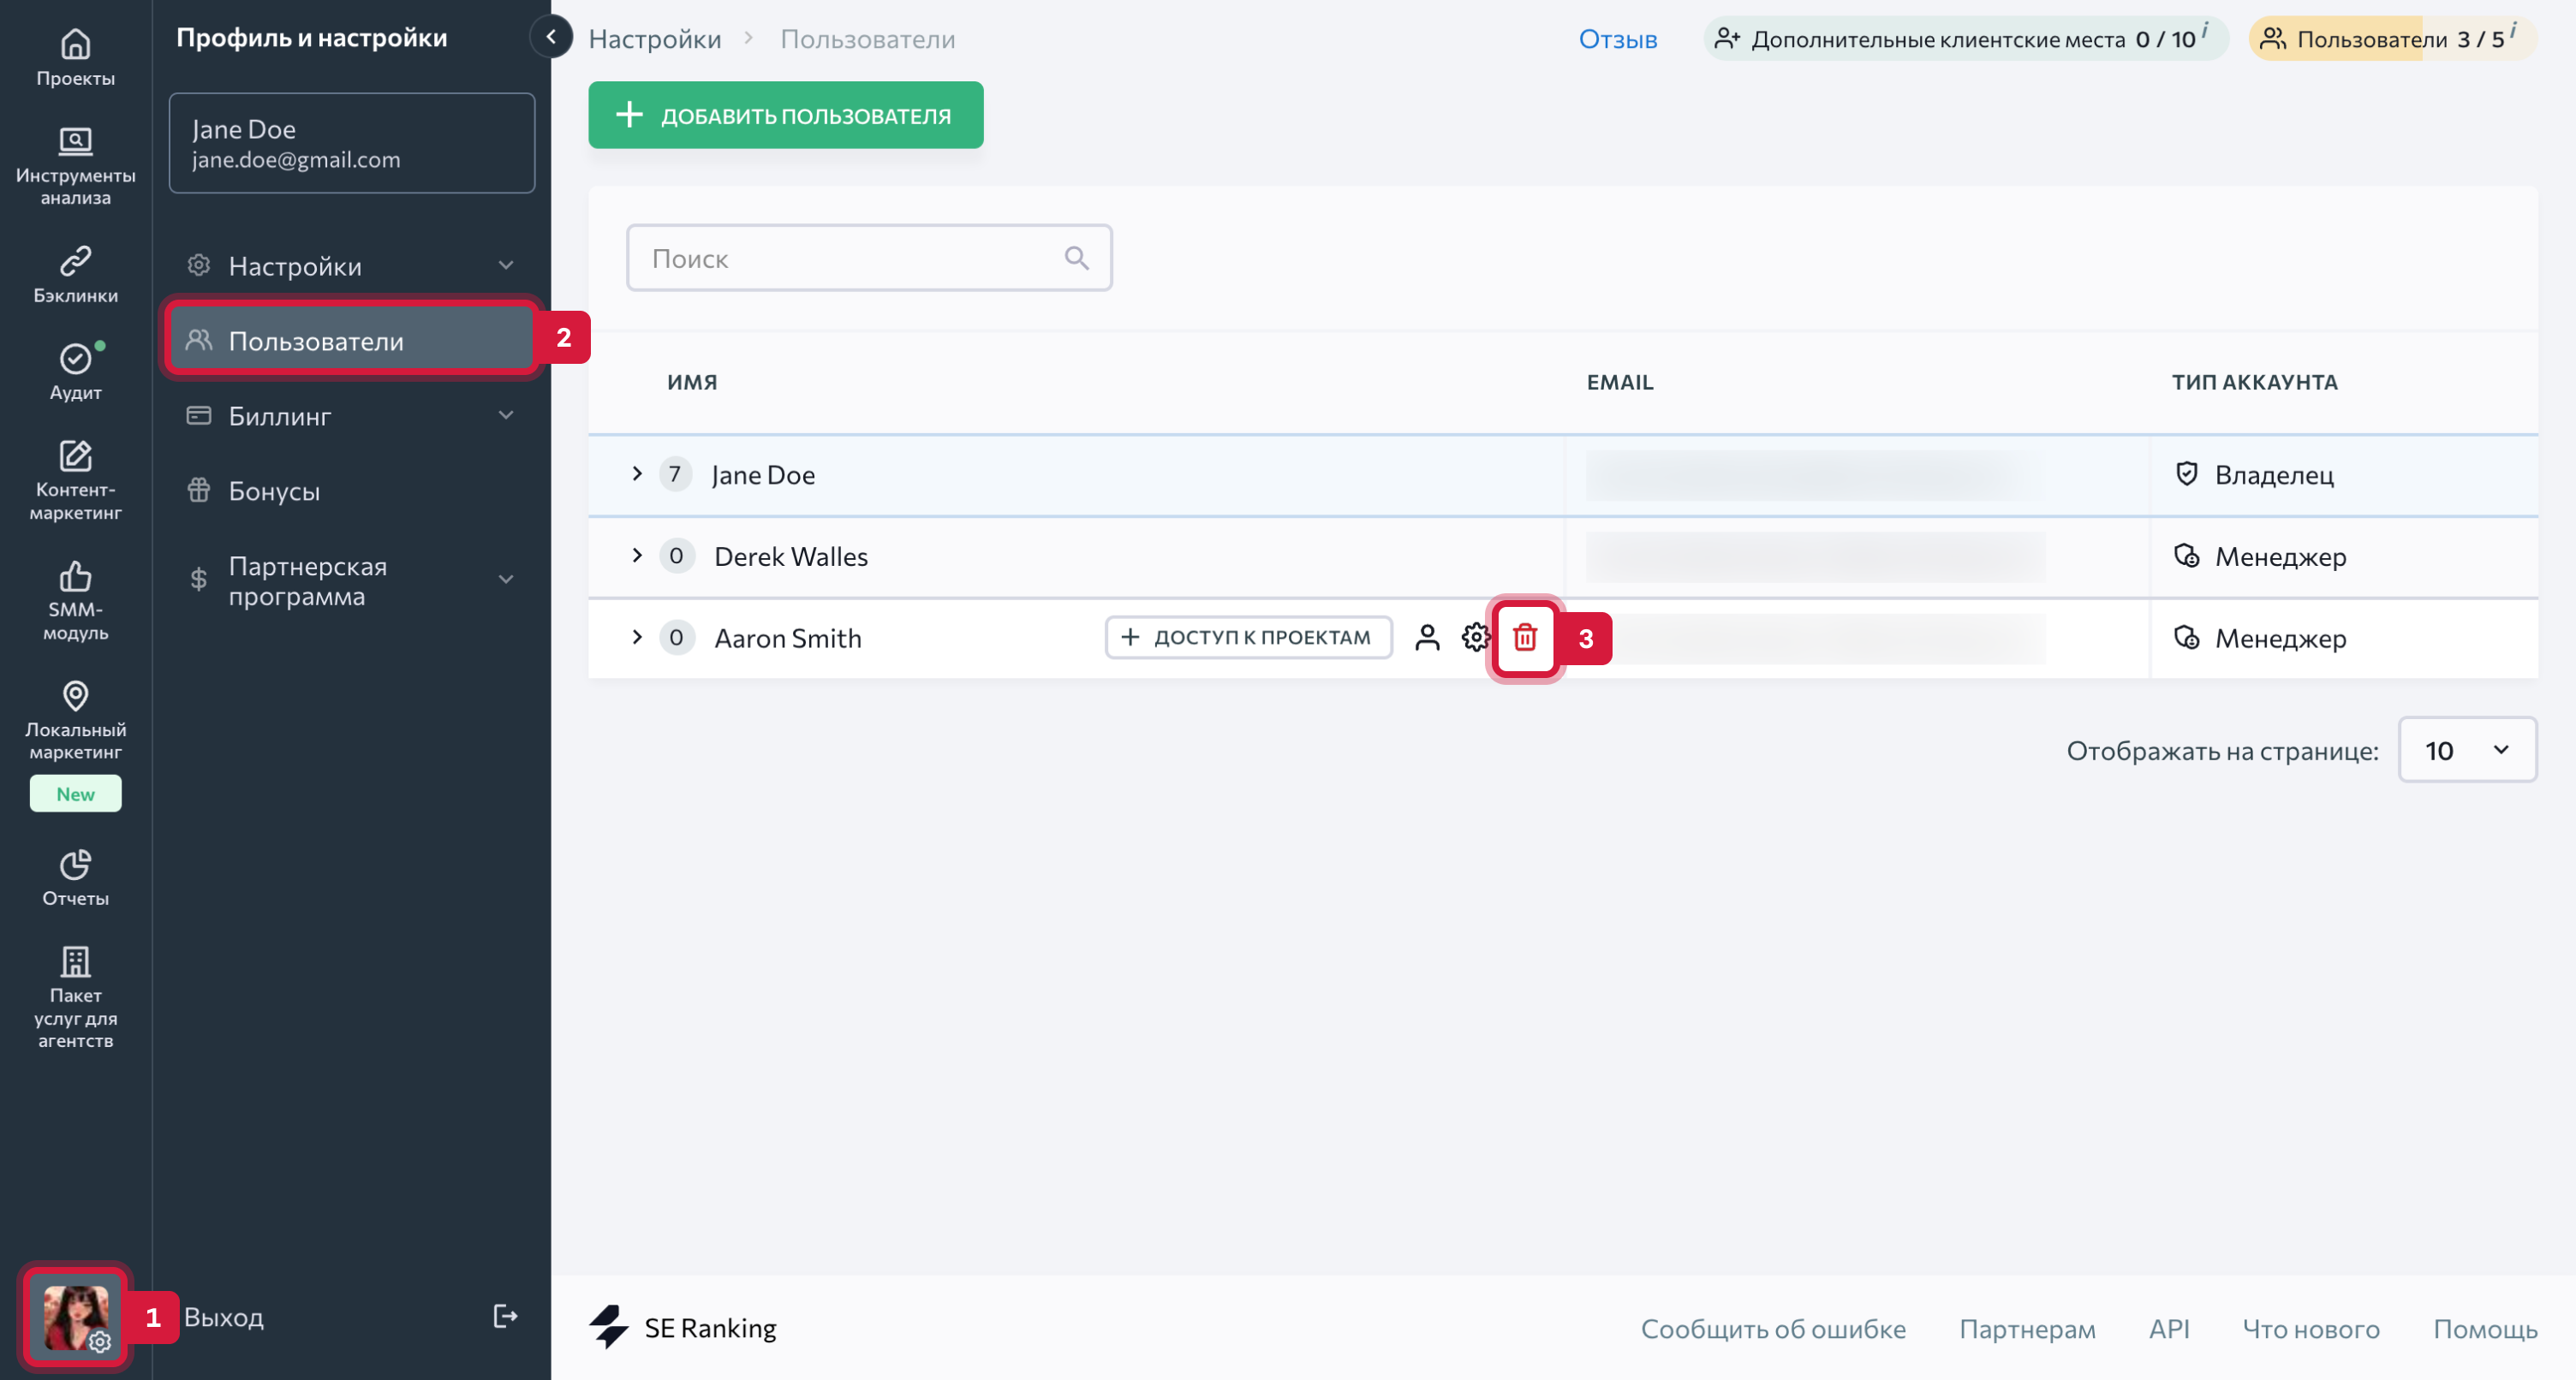The height and width of the screenshot is (1380, 2576).
Task: Open Инструменты анализа in sidebar
Action: point(75,166)
